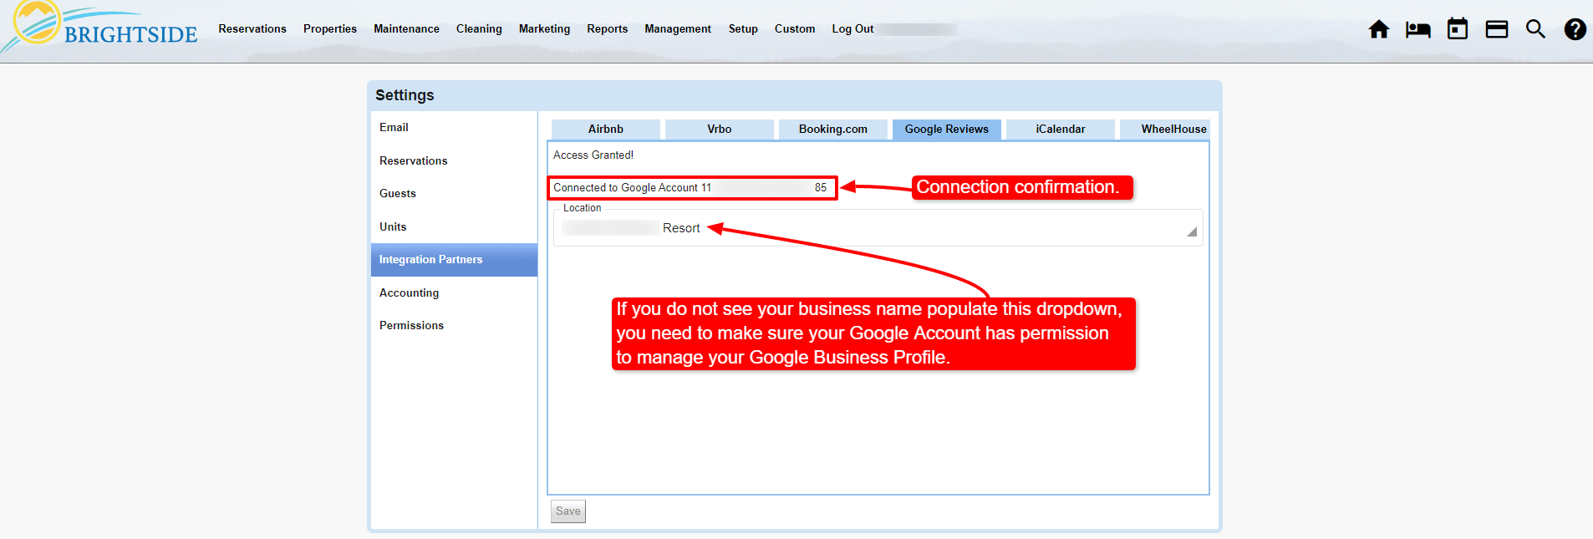Select Integration Partners in sidebar
Viewport: 1593px width, 539px height.
[454, 260]
